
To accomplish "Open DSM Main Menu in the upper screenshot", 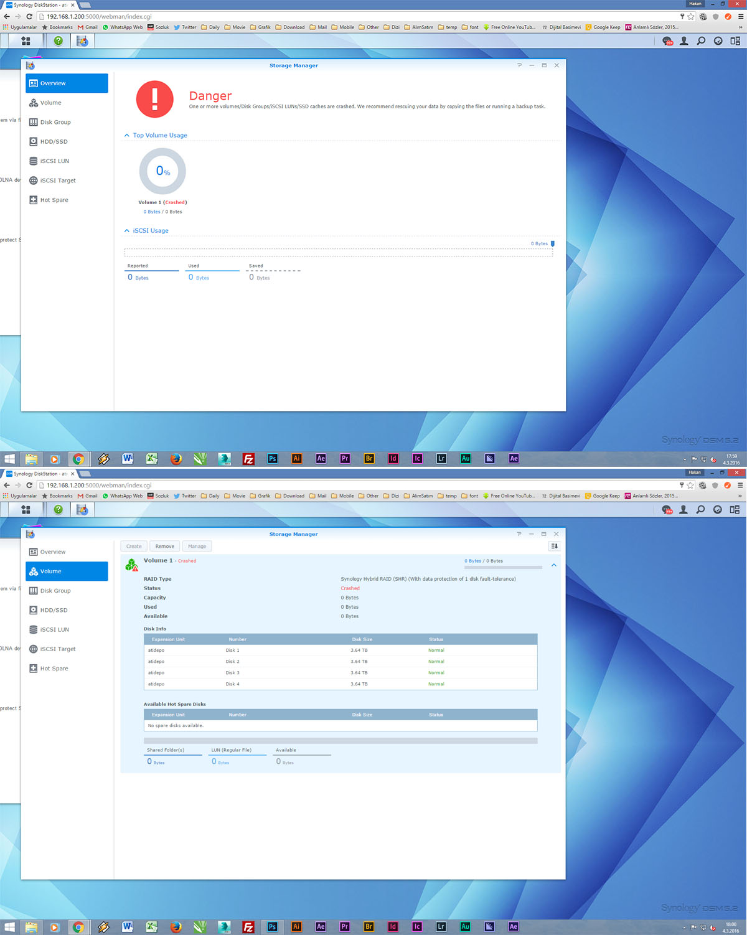I will (26, 41).
